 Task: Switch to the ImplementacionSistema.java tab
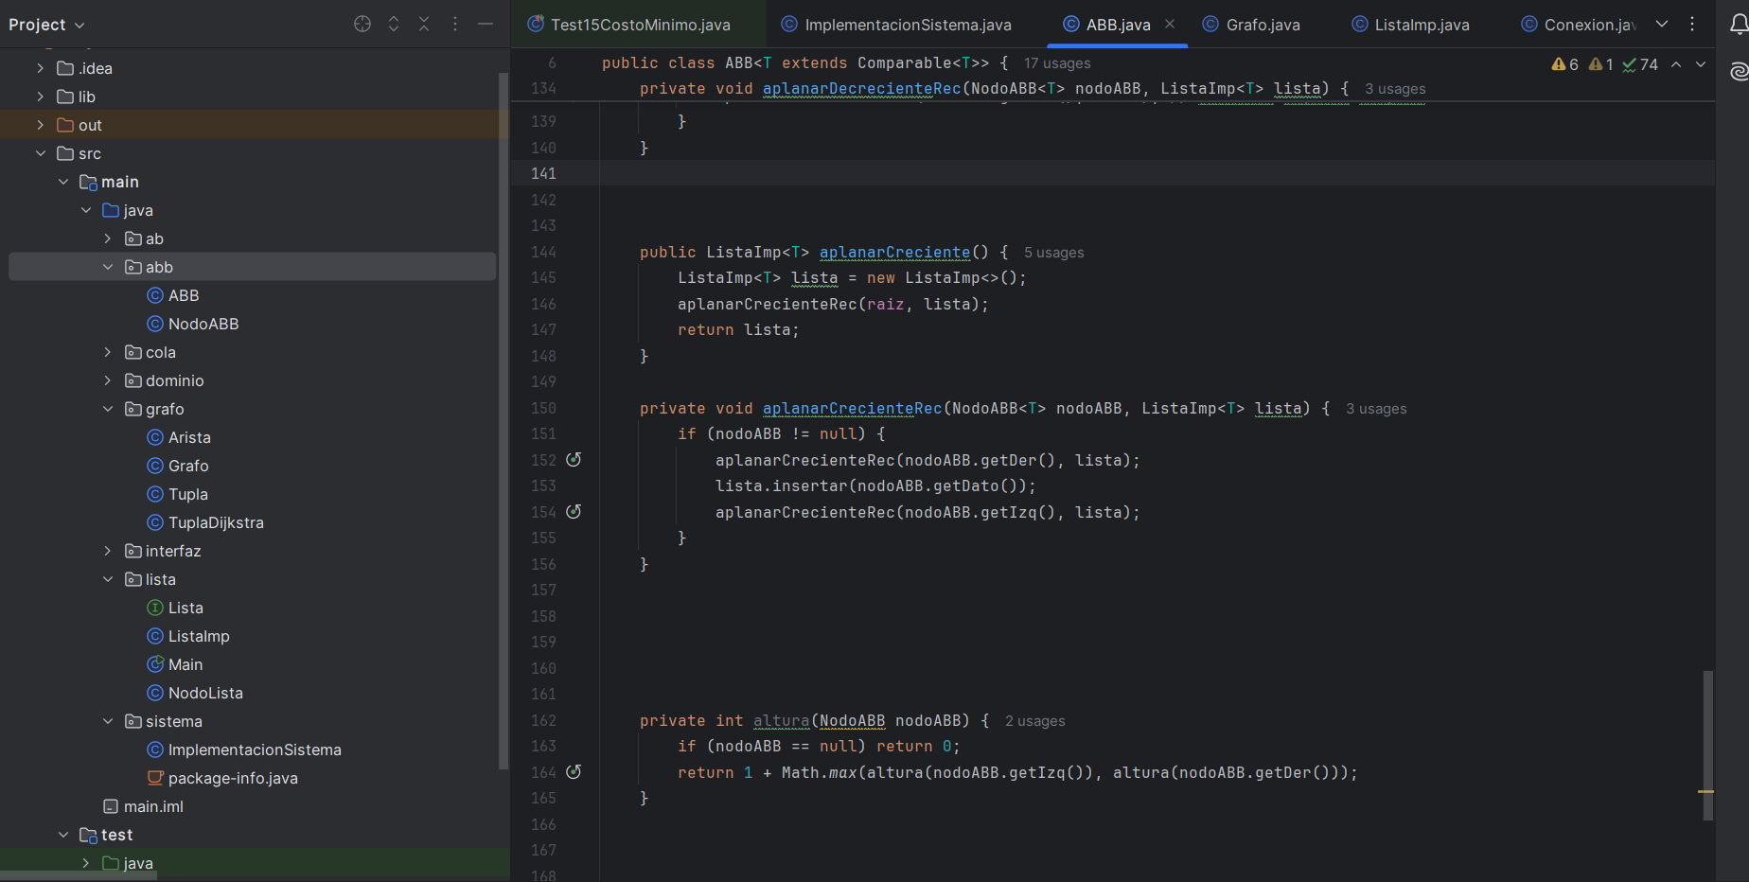(896, 25)
